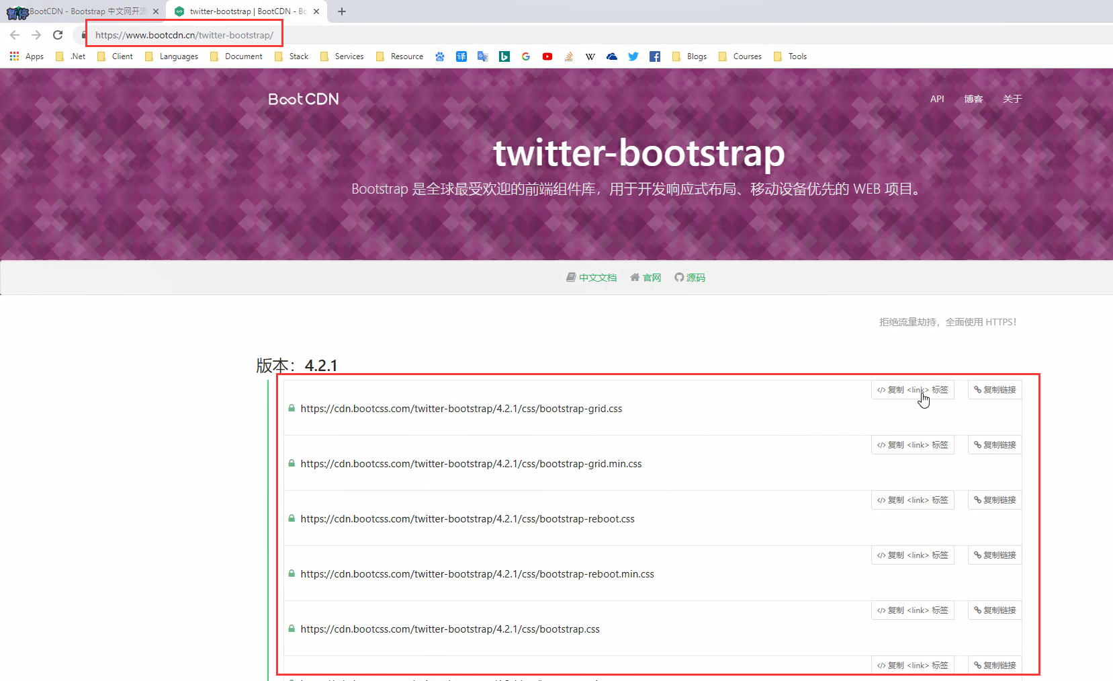Open the 中文文档 link

(x=592, y=278)
